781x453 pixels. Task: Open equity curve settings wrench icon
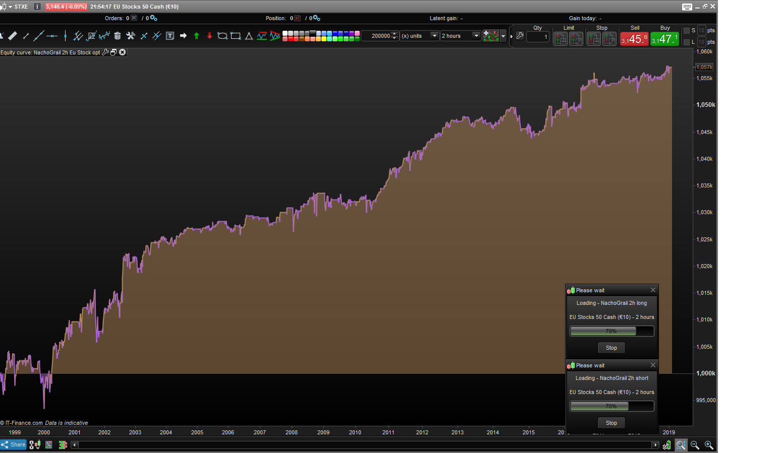[x=105, y=52]
